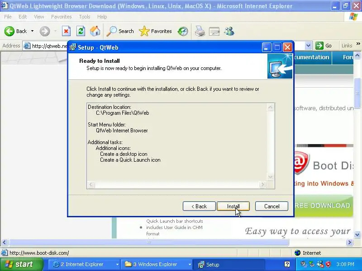The width and height of the screenshot is (362, 271).
Task: Open the Back history dropdown arrow
Action: [x=32, y=31]
